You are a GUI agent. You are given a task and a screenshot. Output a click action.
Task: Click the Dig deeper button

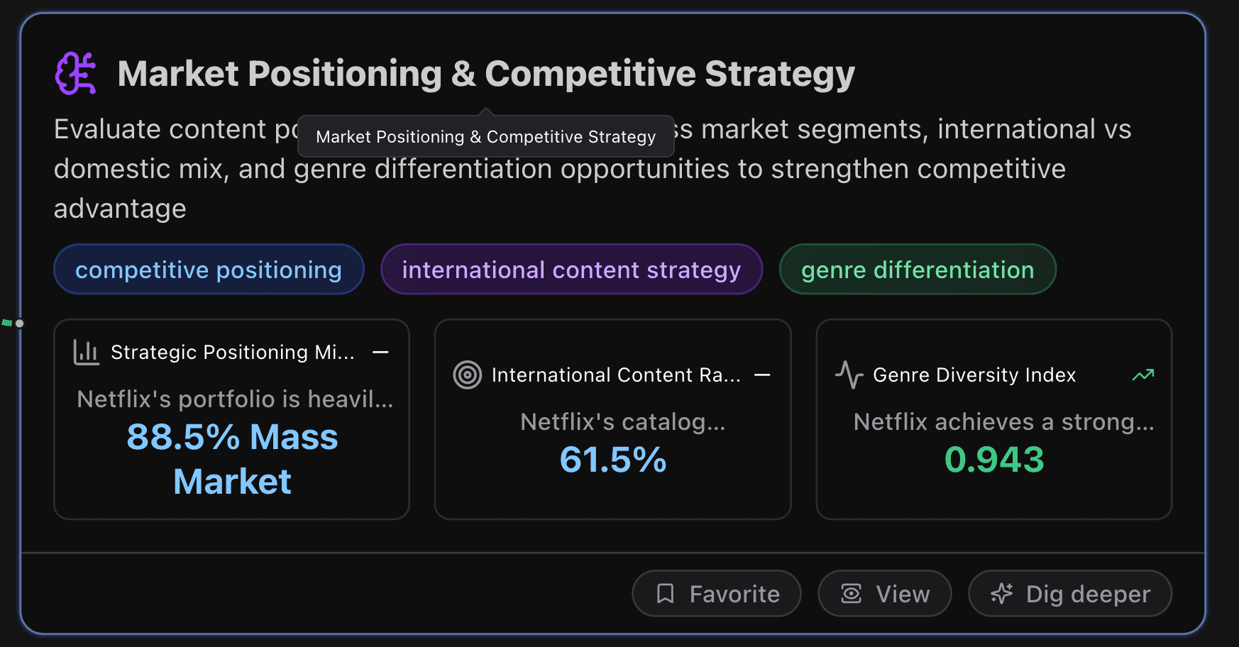pos(1069,593)
